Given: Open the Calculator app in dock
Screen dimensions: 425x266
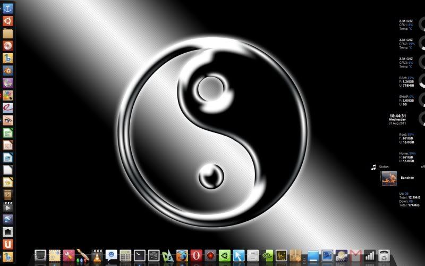Looking at the screenshot, I should [125, 256].
